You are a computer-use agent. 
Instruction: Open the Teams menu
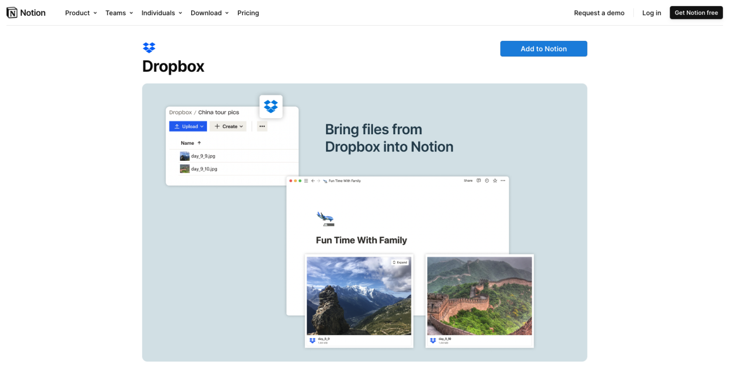click(x=119, y=13)
